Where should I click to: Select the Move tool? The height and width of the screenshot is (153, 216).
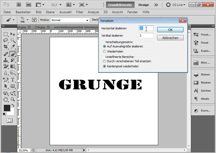[13, 34]
